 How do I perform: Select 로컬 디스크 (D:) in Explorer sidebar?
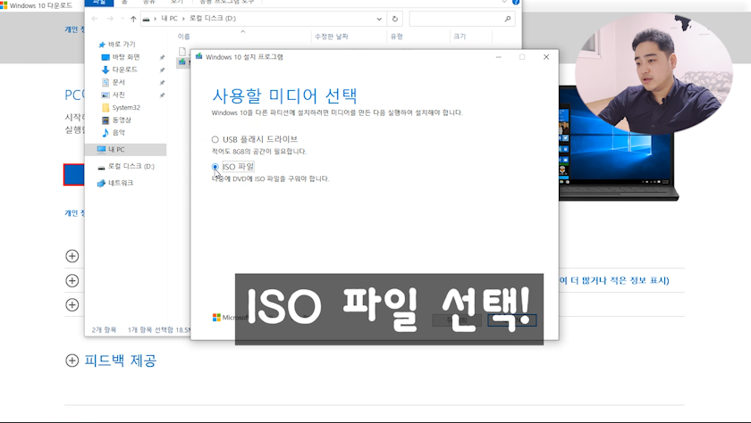tap(131, 166)
